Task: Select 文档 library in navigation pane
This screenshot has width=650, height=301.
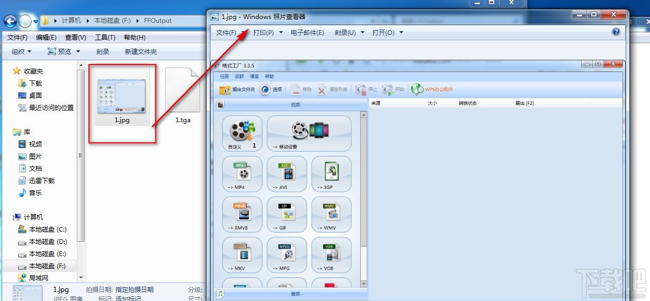Action: tap(30, 168)
